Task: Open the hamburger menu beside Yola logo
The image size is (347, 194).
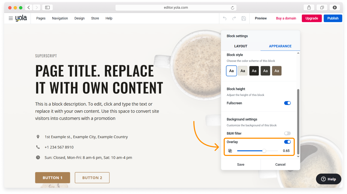Action: pyautogui.click(x=11, y=18)
